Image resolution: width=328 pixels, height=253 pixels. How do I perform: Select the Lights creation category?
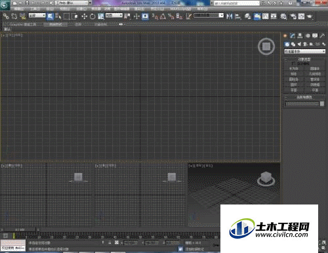click(299, 44)
